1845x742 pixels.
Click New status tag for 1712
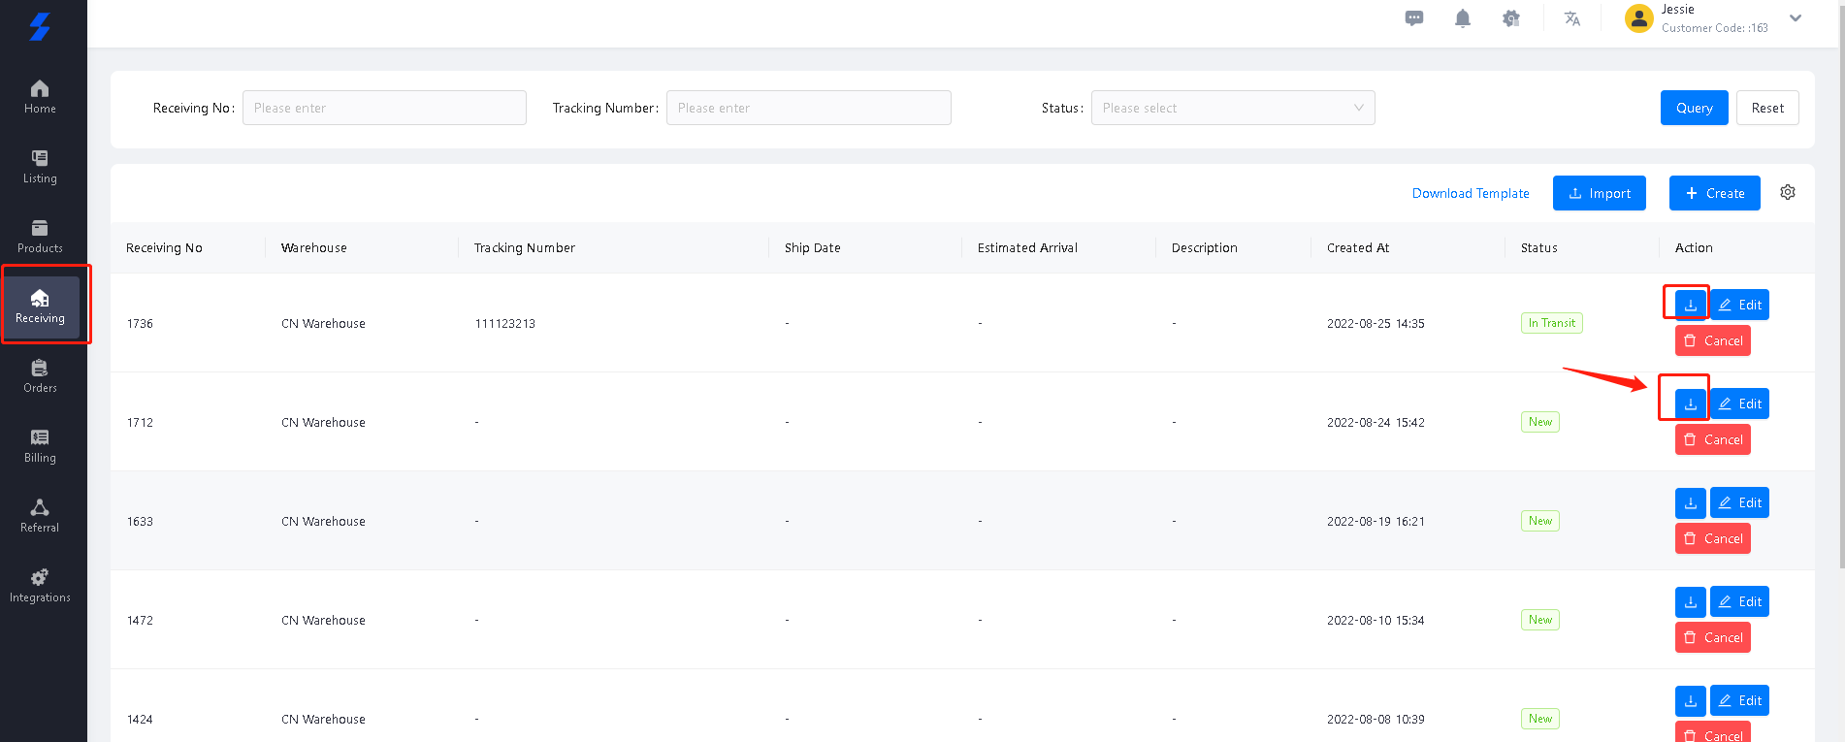click(1540, 422)
